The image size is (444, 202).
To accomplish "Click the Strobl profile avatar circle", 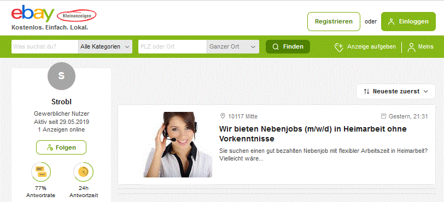I will (x=61, y=76).
